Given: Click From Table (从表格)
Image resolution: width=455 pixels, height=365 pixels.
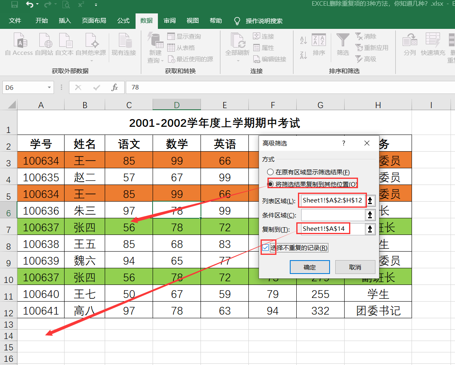Looking at the screenshot, I should (x=181, y=48).
